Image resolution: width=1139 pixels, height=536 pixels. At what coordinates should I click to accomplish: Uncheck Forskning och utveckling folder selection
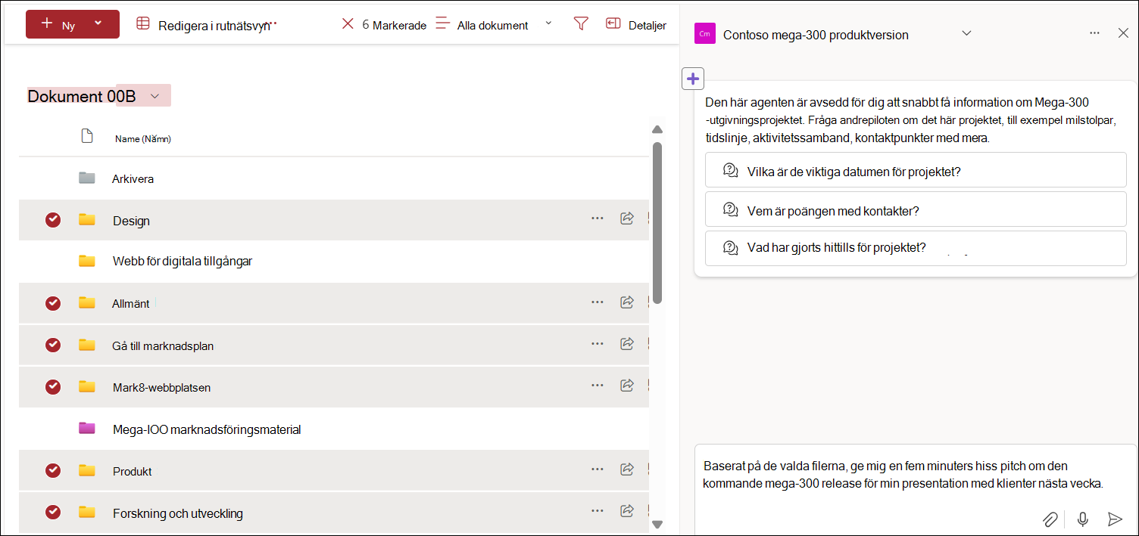pos(53,512)
